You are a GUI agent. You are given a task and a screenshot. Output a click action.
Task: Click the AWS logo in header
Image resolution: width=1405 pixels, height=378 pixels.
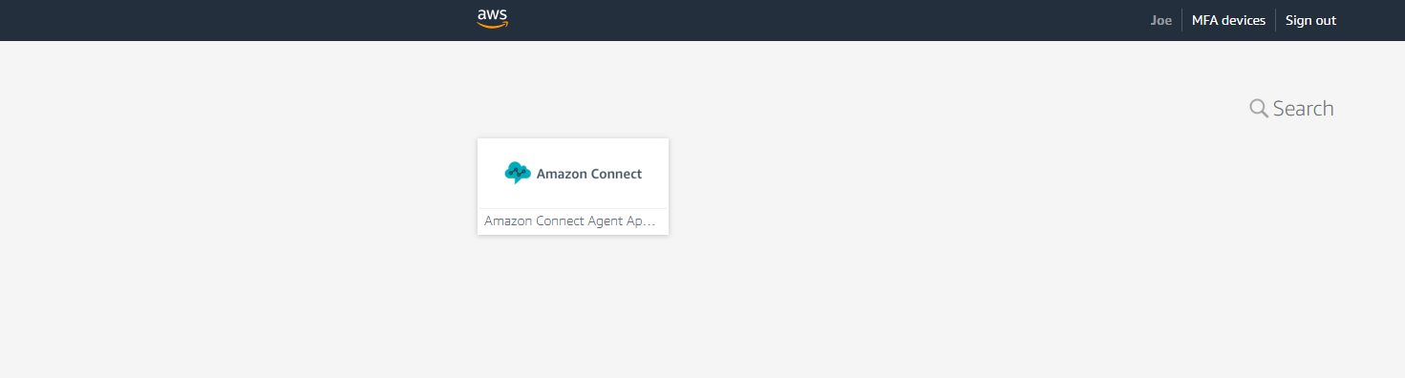(492, 19)
